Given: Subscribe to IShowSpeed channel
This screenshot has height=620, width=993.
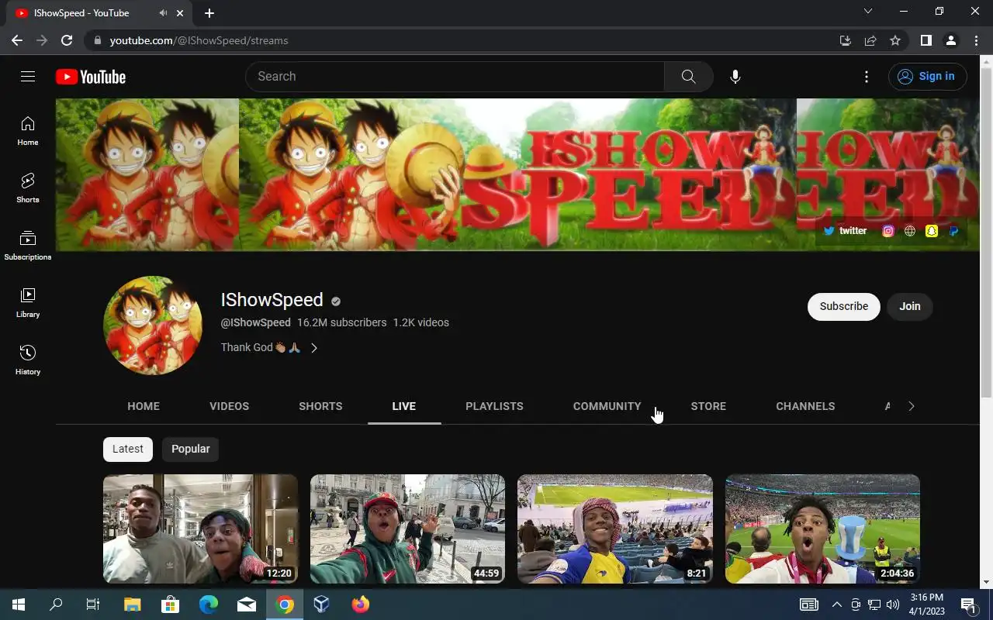Looking at the screenshot, I should (x=844, y=306).
